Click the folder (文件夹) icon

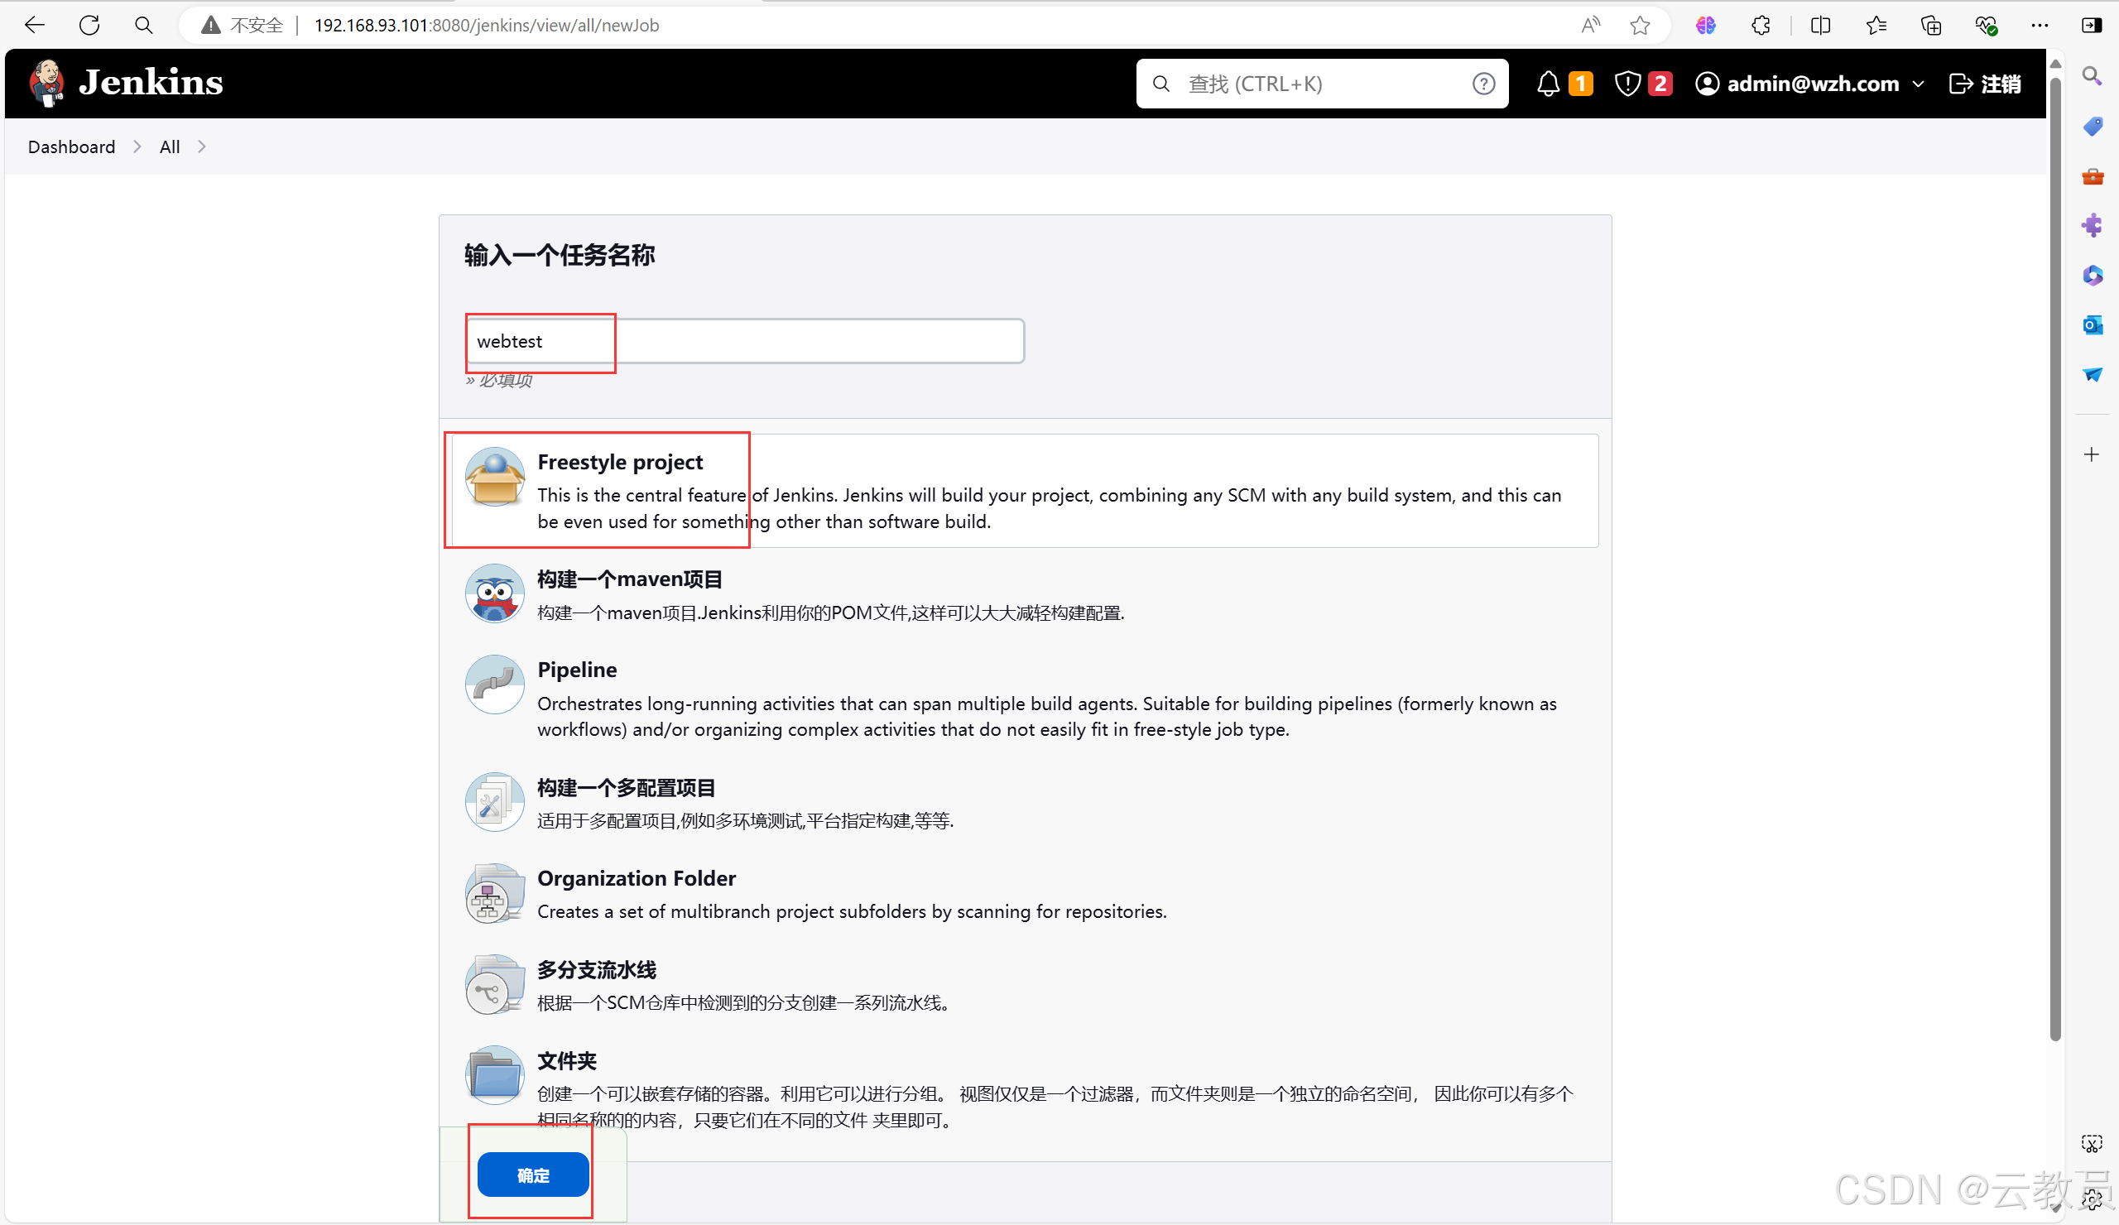494,1074
